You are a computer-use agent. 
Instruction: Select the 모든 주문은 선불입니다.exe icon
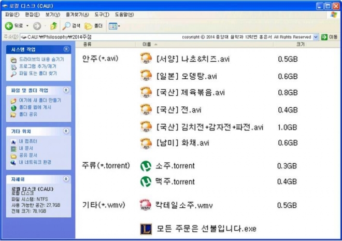(x=146, y=228)
